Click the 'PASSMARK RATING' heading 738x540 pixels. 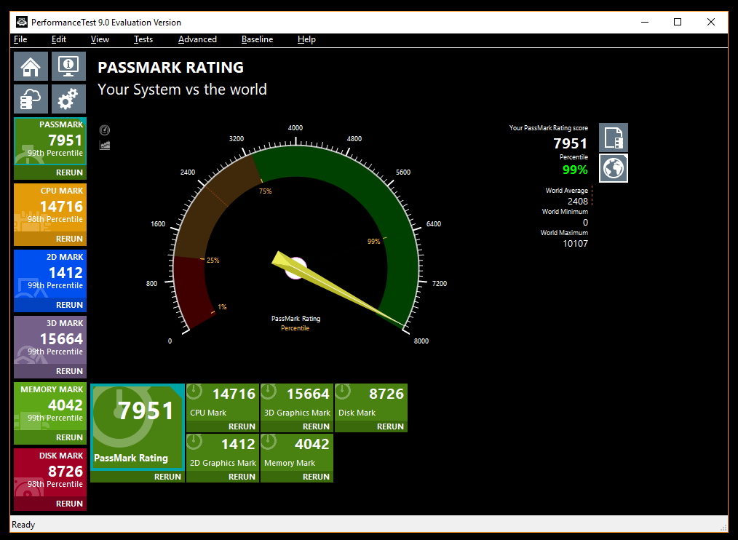pyautogui.click(x=170, y=68)
